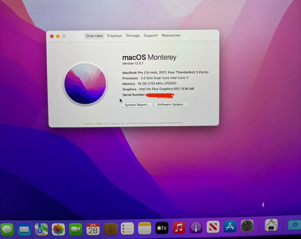
Task: Launch the Notes app in the Dock
Action: pos(144,228)
